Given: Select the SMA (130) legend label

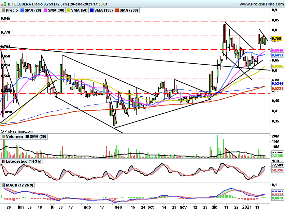Looking at the screenshot, I should [103, 10].
